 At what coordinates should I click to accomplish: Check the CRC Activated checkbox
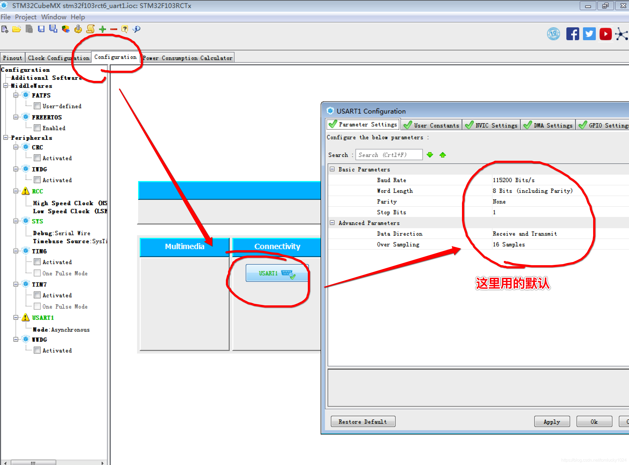click(37, 158)
